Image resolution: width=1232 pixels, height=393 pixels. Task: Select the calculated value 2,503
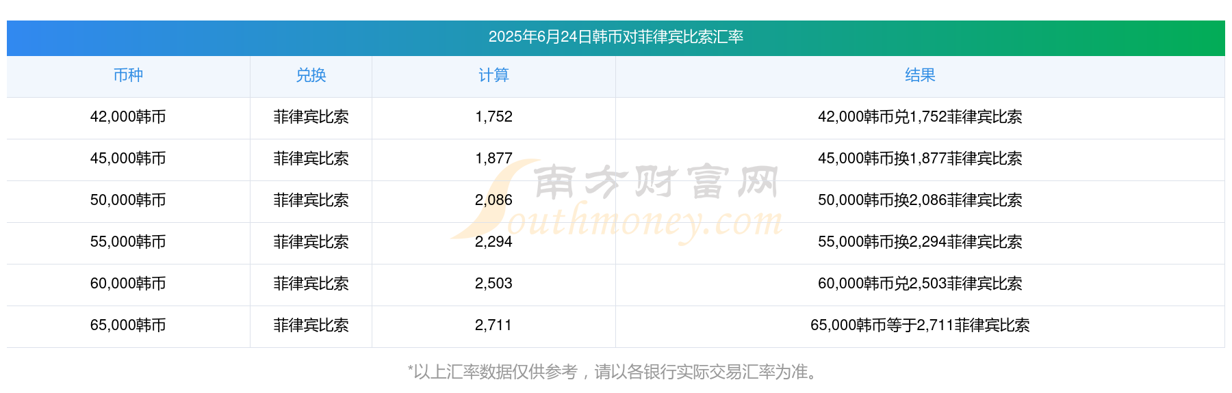(493, 284)
